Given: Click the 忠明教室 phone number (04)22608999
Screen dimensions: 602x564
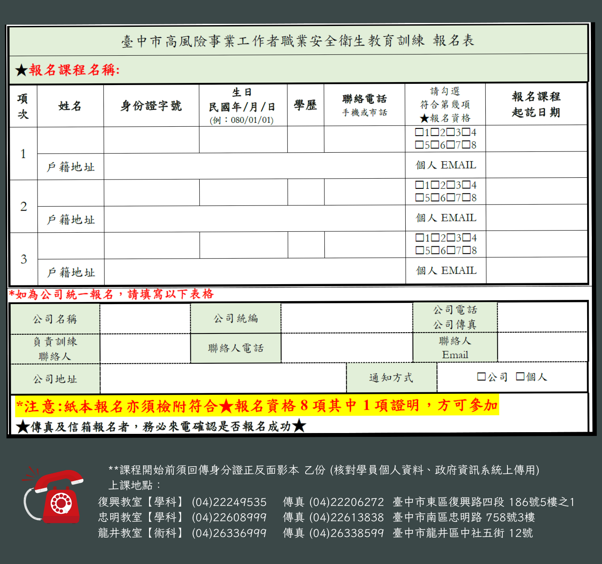Looking at the screenshot, I should point(229,518).
